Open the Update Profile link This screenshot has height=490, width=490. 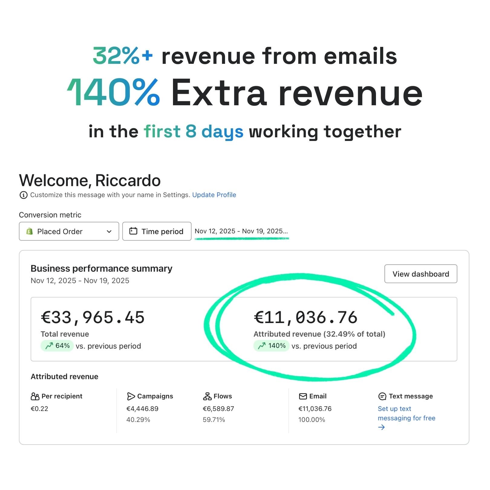[214, 195]
